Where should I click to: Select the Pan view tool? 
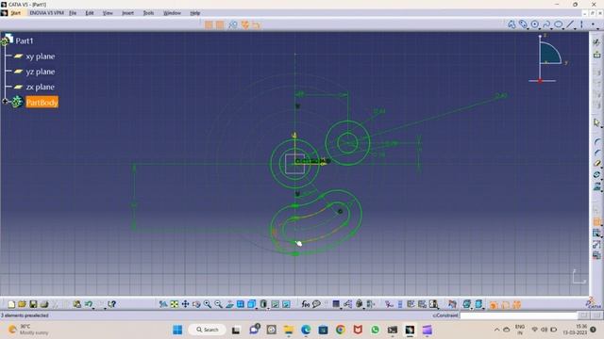click(x=185, y=304)
